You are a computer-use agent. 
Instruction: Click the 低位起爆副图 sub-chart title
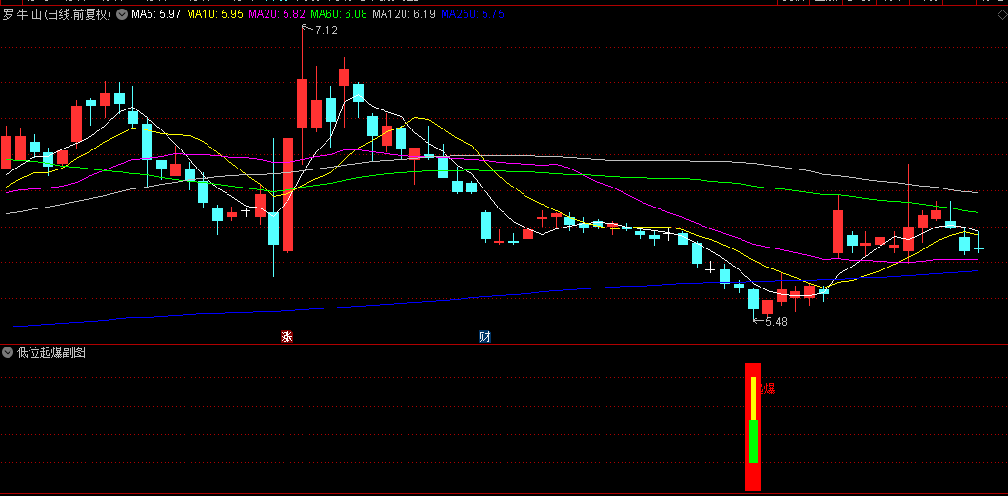pyautogui.click(x=51, y=352)
